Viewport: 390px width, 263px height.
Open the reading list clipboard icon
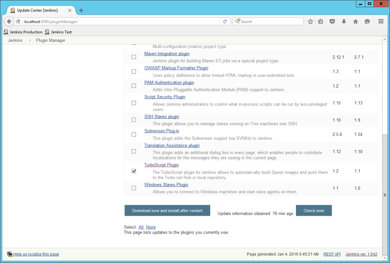pos(321,21)
